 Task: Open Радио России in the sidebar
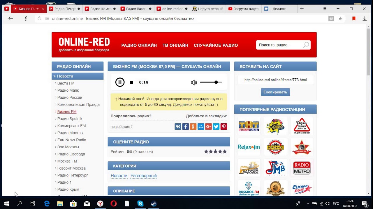coord(70,98)
